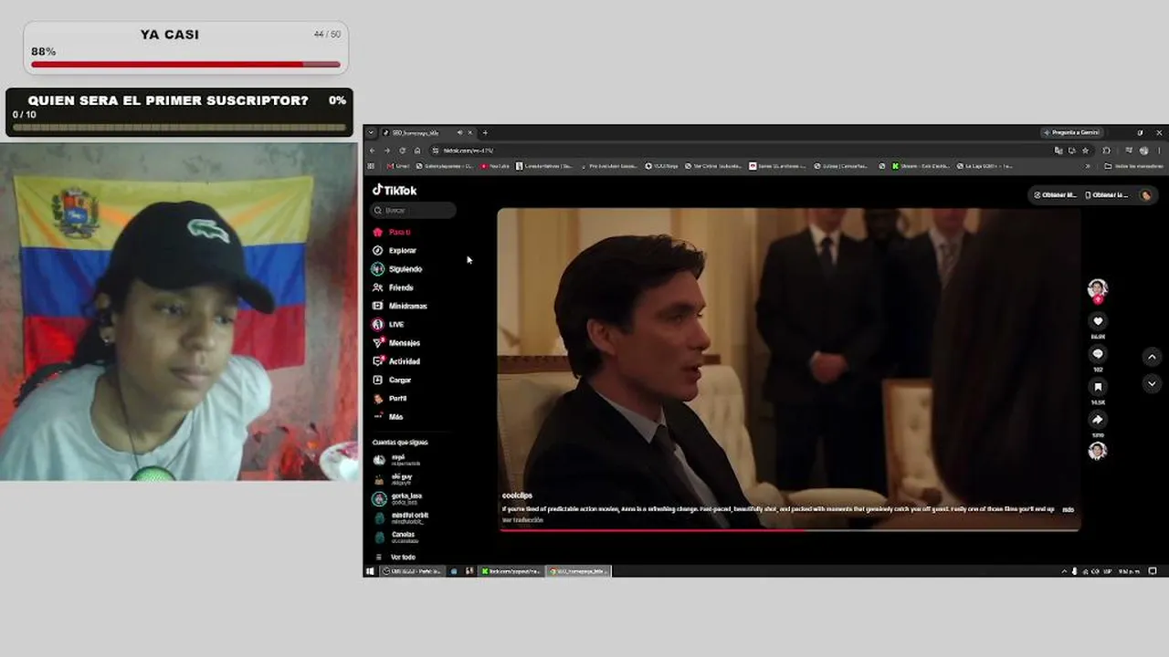Click the Obtener la app button
This screenshot has width=1169, height=657.
tap(1109, 195)
